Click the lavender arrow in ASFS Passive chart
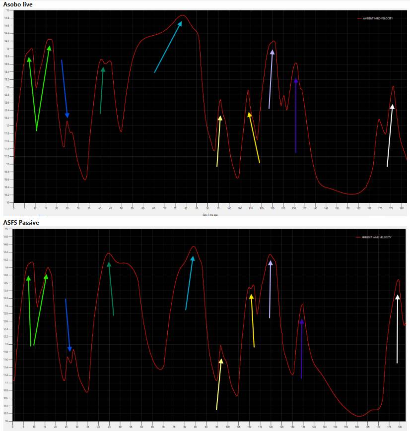The width and height of the screenshot is (410, 431). [270, 289]
